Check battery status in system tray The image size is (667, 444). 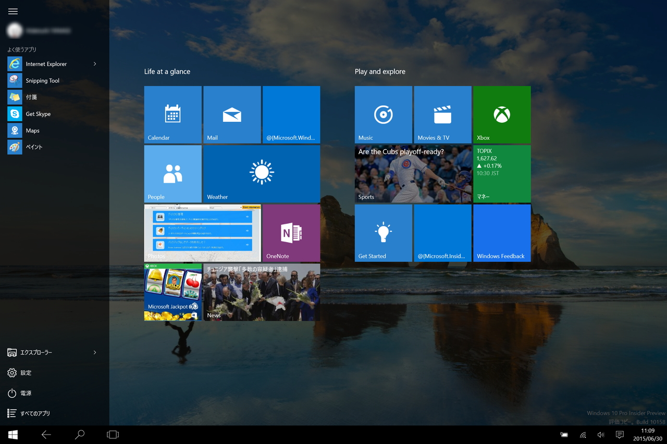tap(564, 435)
